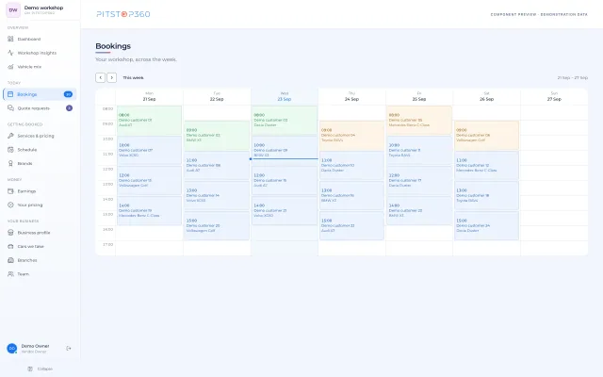Viewport: 603px width, 377px height.
Task: Select the Sat 26 Sep column header
Action: 486,96
